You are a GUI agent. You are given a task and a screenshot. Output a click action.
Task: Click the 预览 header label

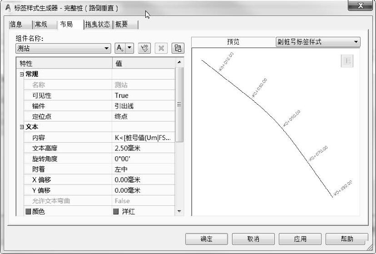(233, 42)
